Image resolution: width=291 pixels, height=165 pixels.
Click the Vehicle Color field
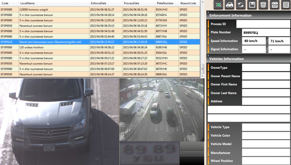click(x=266, y=135)
